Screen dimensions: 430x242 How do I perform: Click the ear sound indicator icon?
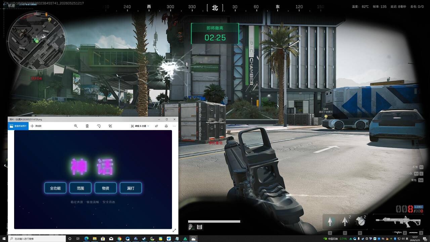pyautogui.click(x=191, y=227)
